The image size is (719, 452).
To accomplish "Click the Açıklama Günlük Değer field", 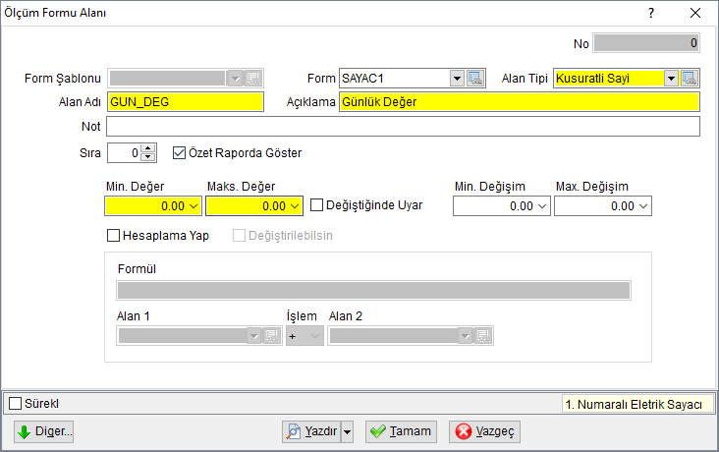I will pyautogui.click(x=520, y=102).
